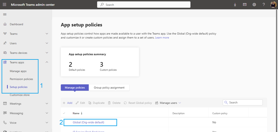Collapse the Teams apps section
This screenshot has width=278, height=132.
pos(47,62)
